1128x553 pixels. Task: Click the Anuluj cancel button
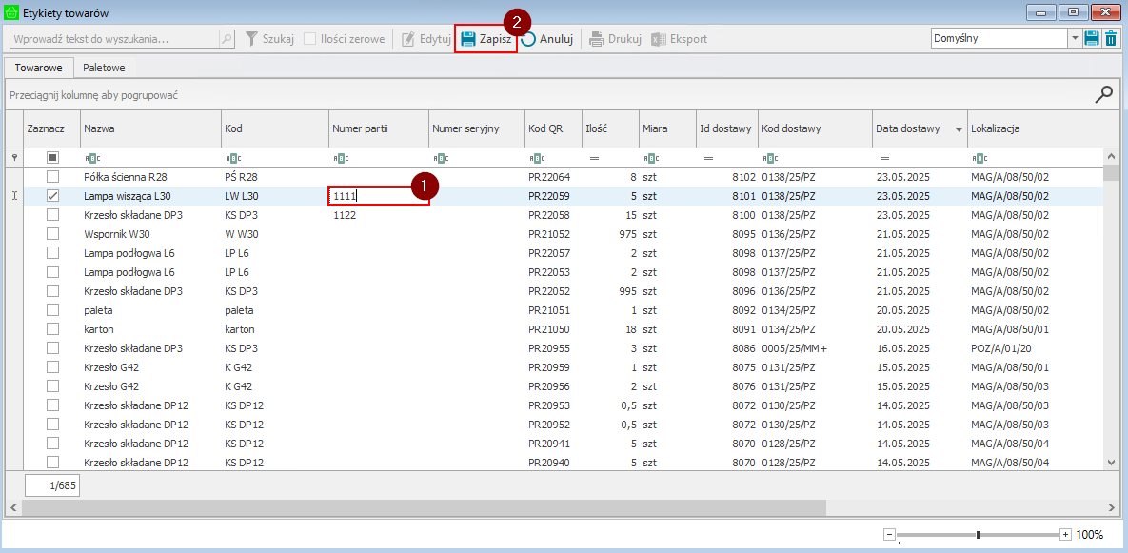[546, 39]
